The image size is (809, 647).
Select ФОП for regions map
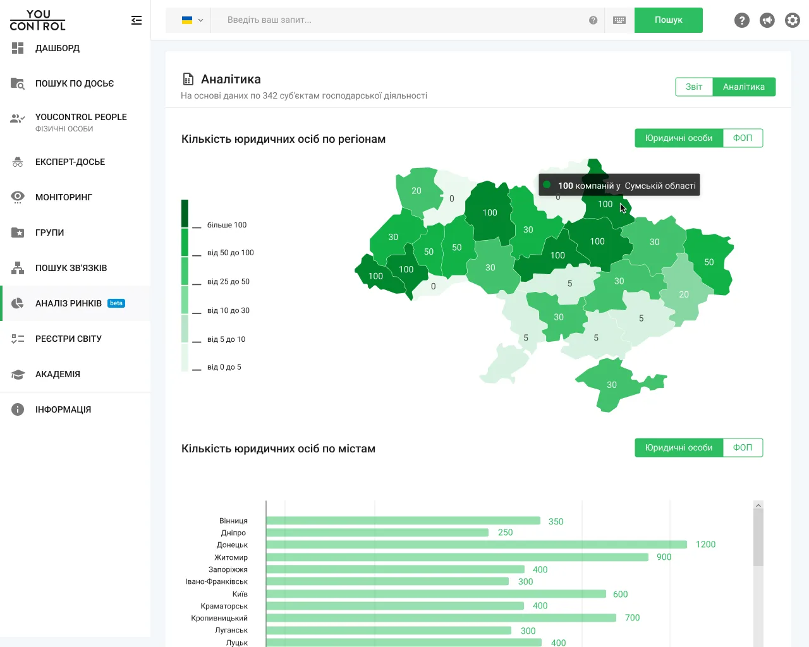tap(743, 138)
